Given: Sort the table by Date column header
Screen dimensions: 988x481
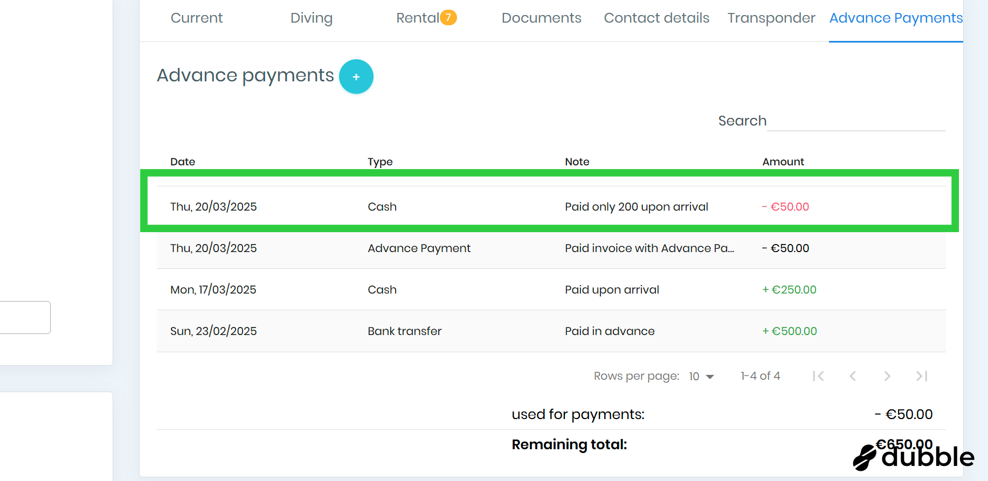Looking at the screenshot, I should [183, 162].
